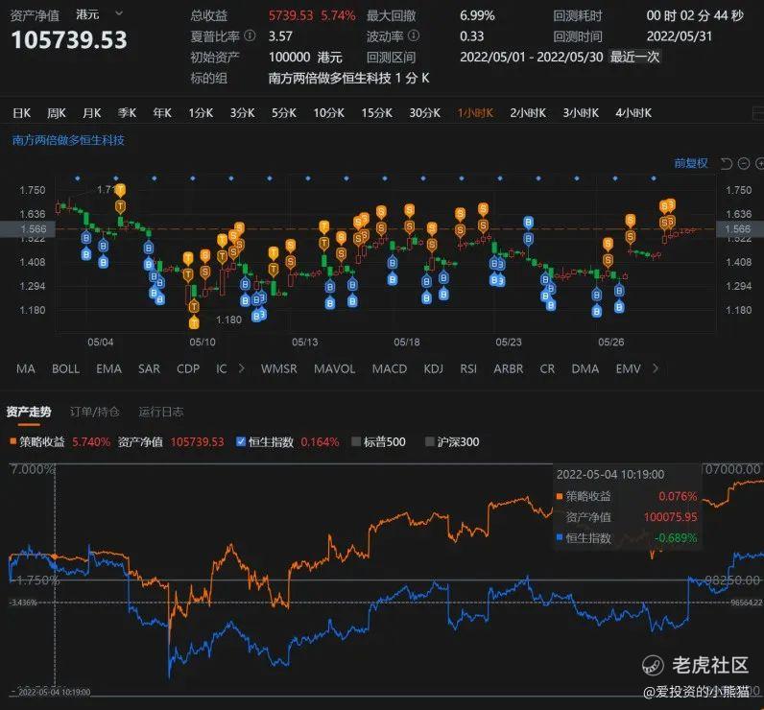This screenshot has width=764, height=710.
Task: Apply the CDP indicator
Action: [x=188, y=368]
